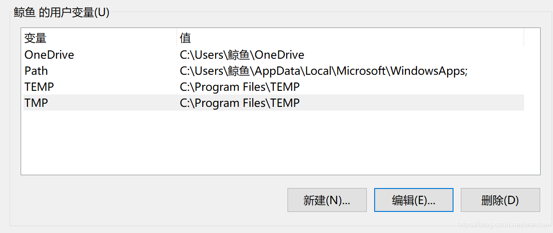Screen dimensions: 553x233
Task: Click empty list space below the TMP row
Action: click(x=275, y=142)
